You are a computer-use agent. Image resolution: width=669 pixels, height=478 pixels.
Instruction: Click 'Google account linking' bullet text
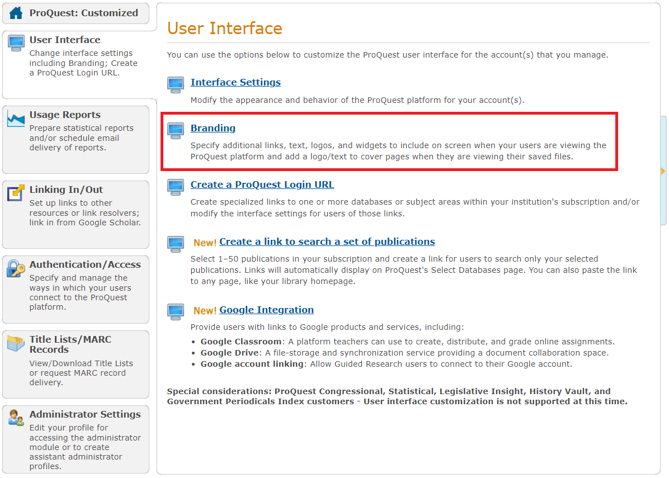[x=387, y=364]
